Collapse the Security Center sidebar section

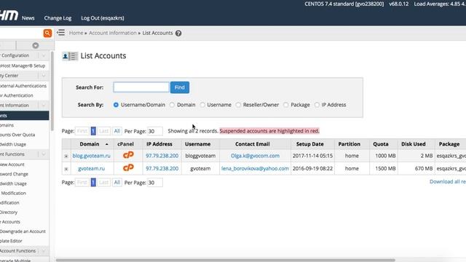tap(44, 76)
